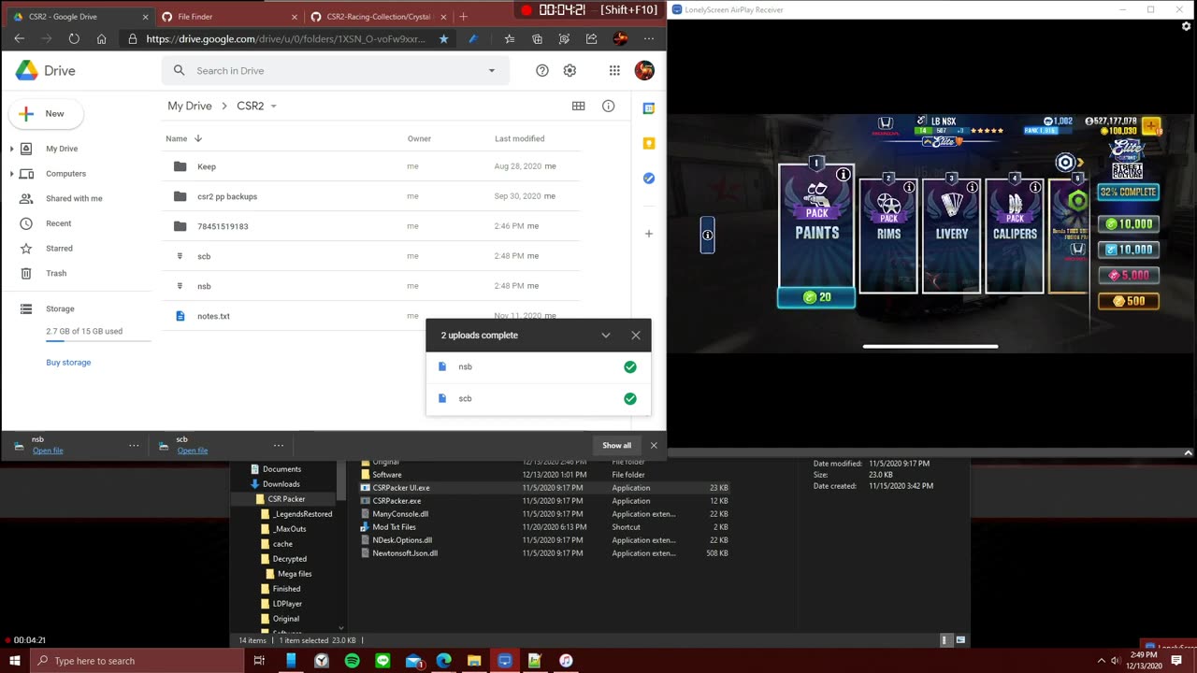Open browser favorites list icon
The width and height of the screenshot is (1197, 673).
(509, 39)
